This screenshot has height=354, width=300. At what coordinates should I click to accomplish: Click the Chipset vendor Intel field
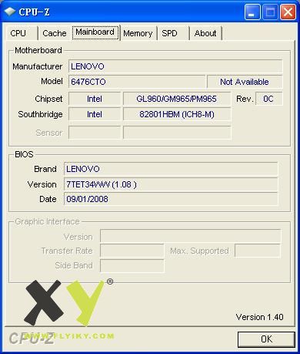click(95, 99)
